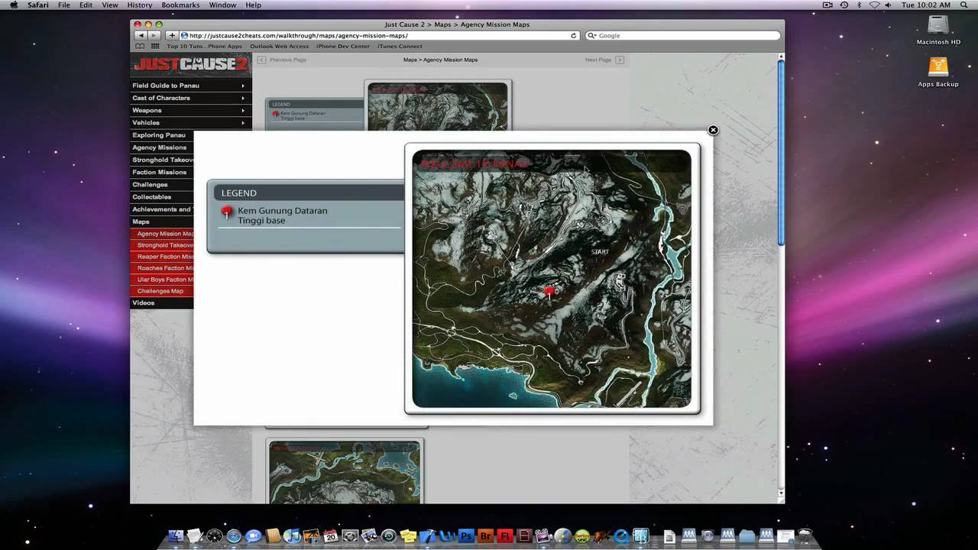Open Xcode from the Dock
Viewport: 978px width, 550px height.
[428, 536]
